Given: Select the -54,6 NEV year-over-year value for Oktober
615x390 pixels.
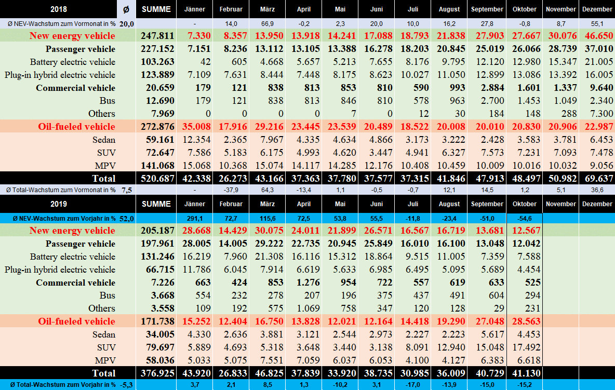Looking at the screenshot, I should click(x=525, y=219).
